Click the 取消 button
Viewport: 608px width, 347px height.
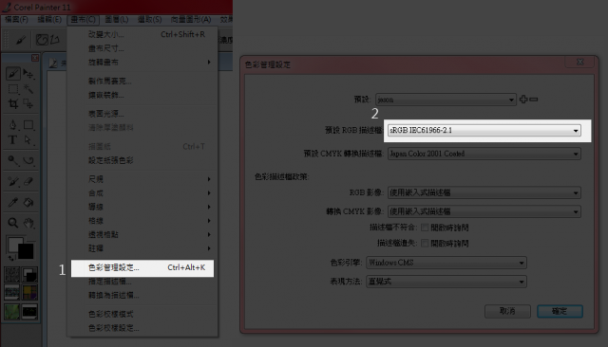[507, 311]
